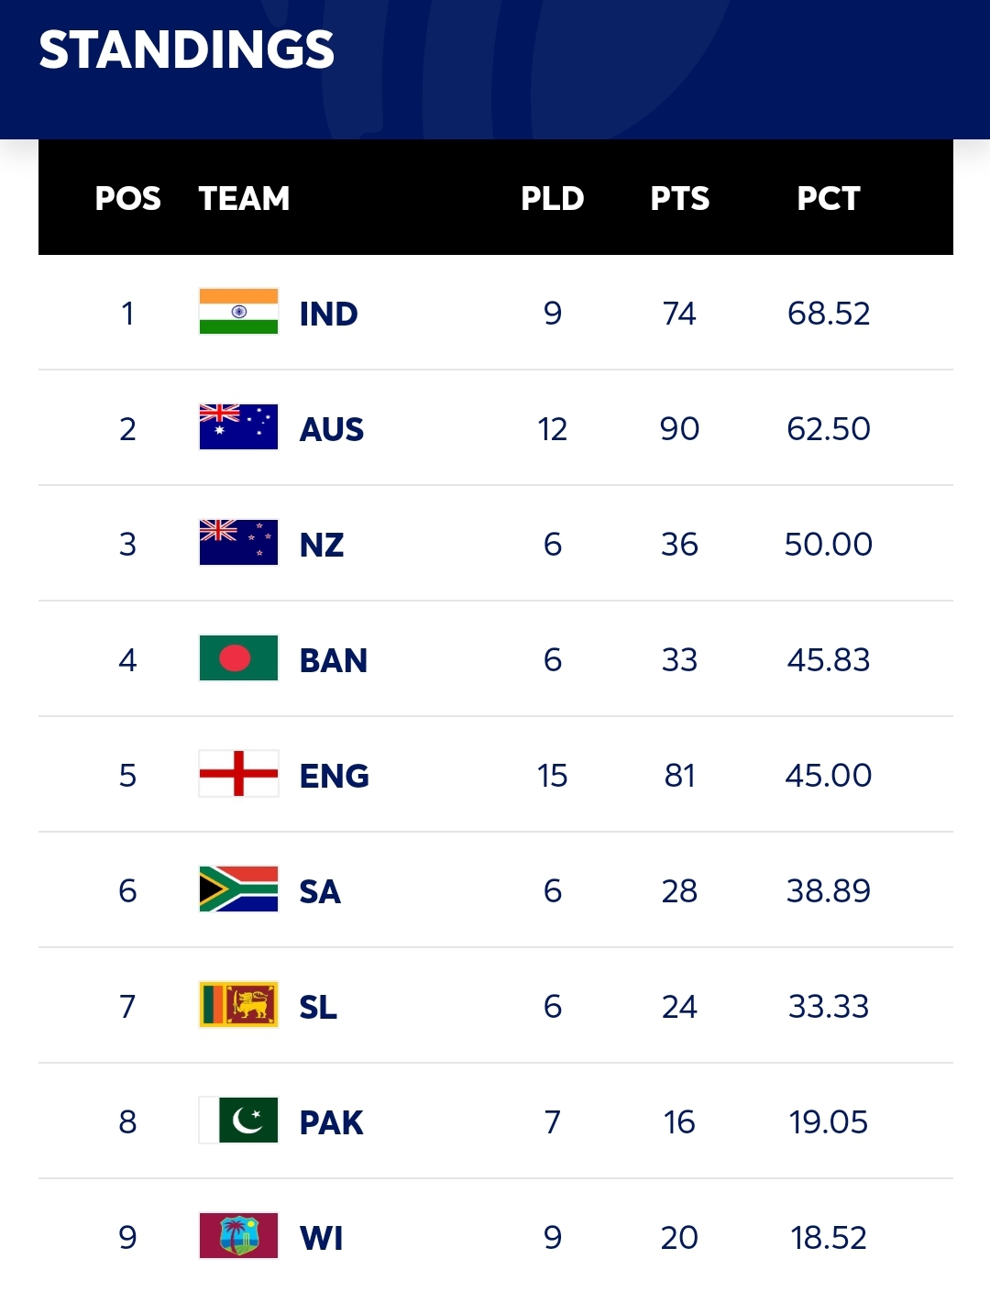Click the TEAM column header

tap(244, 198)
